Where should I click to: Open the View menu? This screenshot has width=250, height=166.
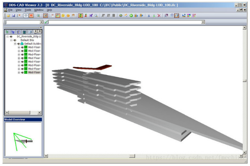point(18,10)
